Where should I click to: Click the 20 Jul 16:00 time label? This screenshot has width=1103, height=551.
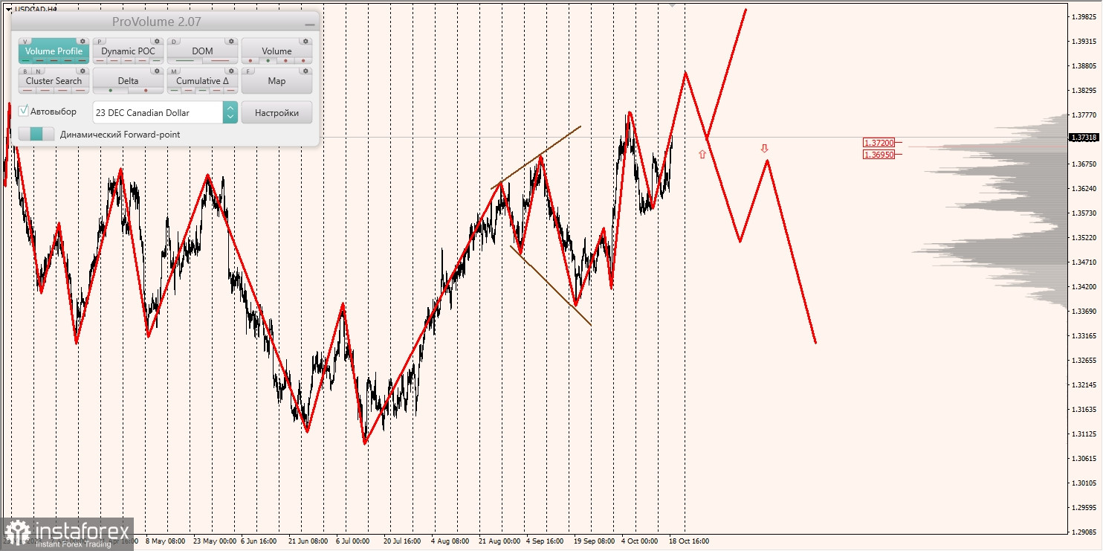point(404,541)
